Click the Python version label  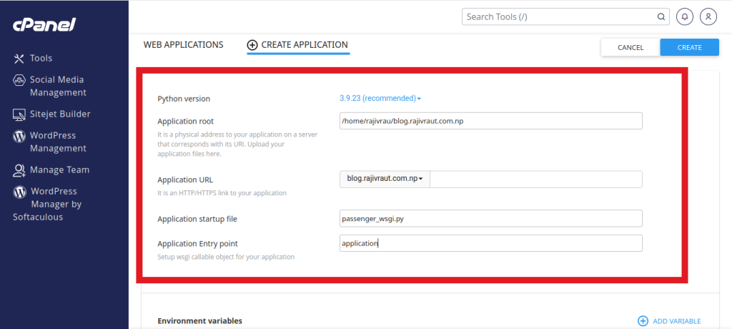point(184,99)
